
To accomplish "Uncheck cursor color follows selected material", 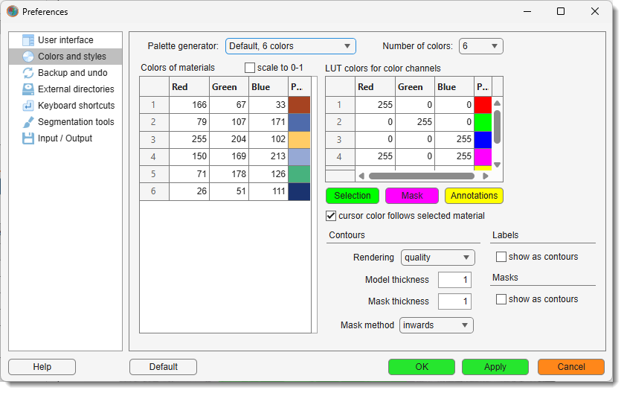I will [x=331, y=216].
